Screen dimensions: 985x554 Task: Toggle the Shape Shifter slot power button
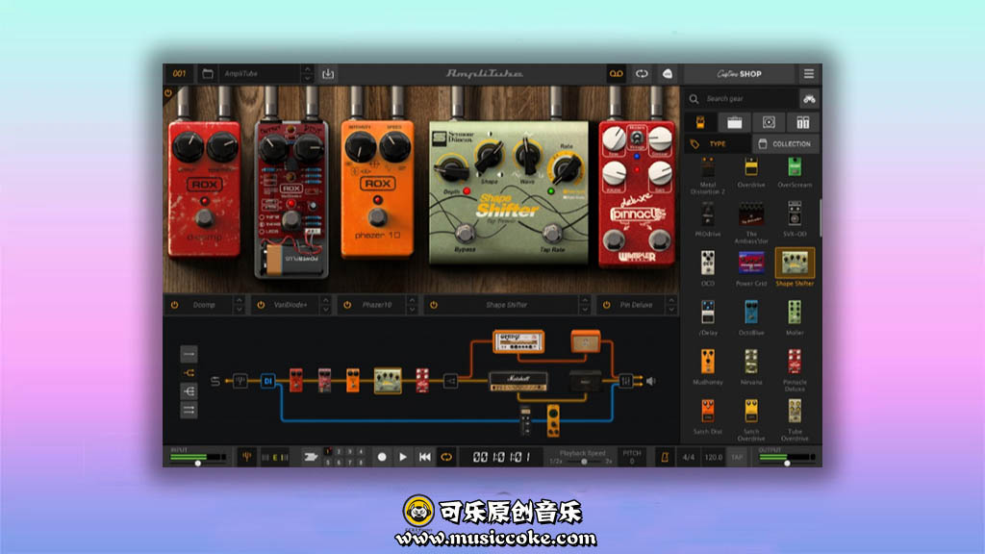[x=434, y=305]
